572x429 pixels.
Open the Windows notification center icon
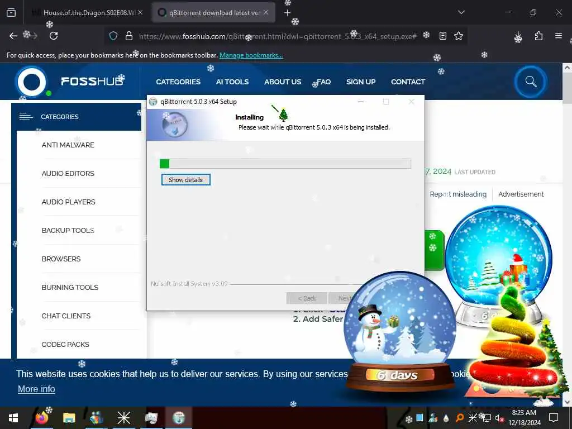pos(554,418)
